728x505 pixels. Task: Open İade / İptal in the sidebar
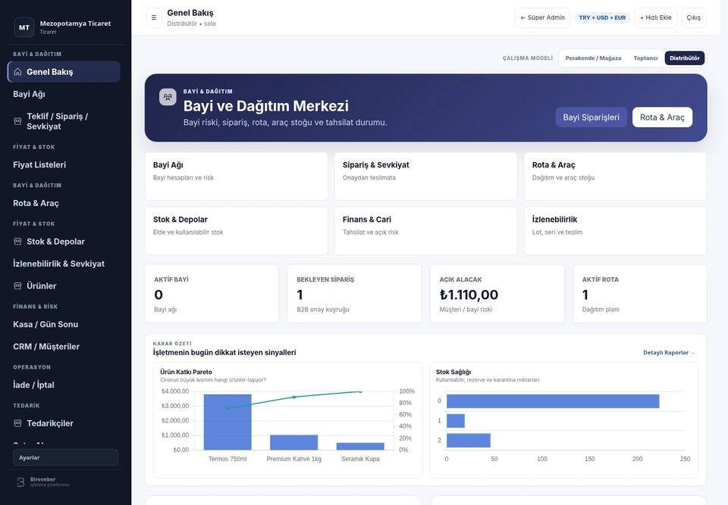pyautogui.click(x=64, y=385)
